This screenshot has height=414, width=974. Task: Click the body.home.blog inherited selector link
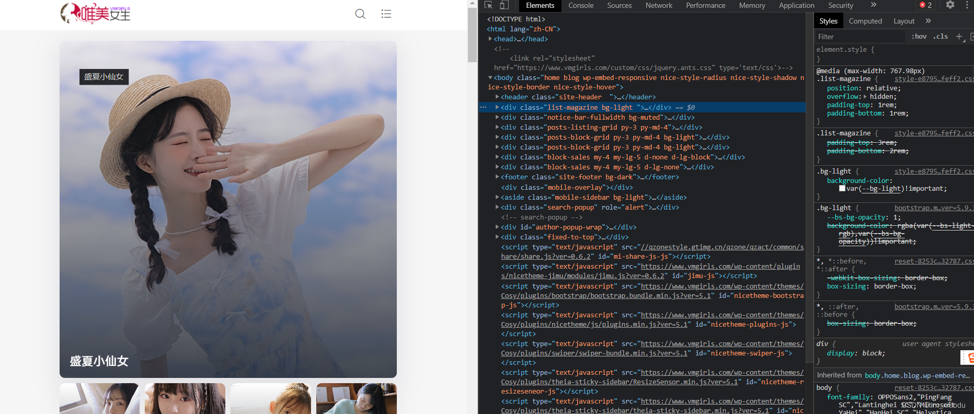pos(917,375)
